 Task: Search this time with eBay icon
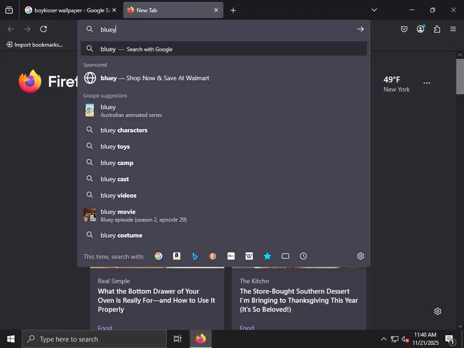click(231, 256)
